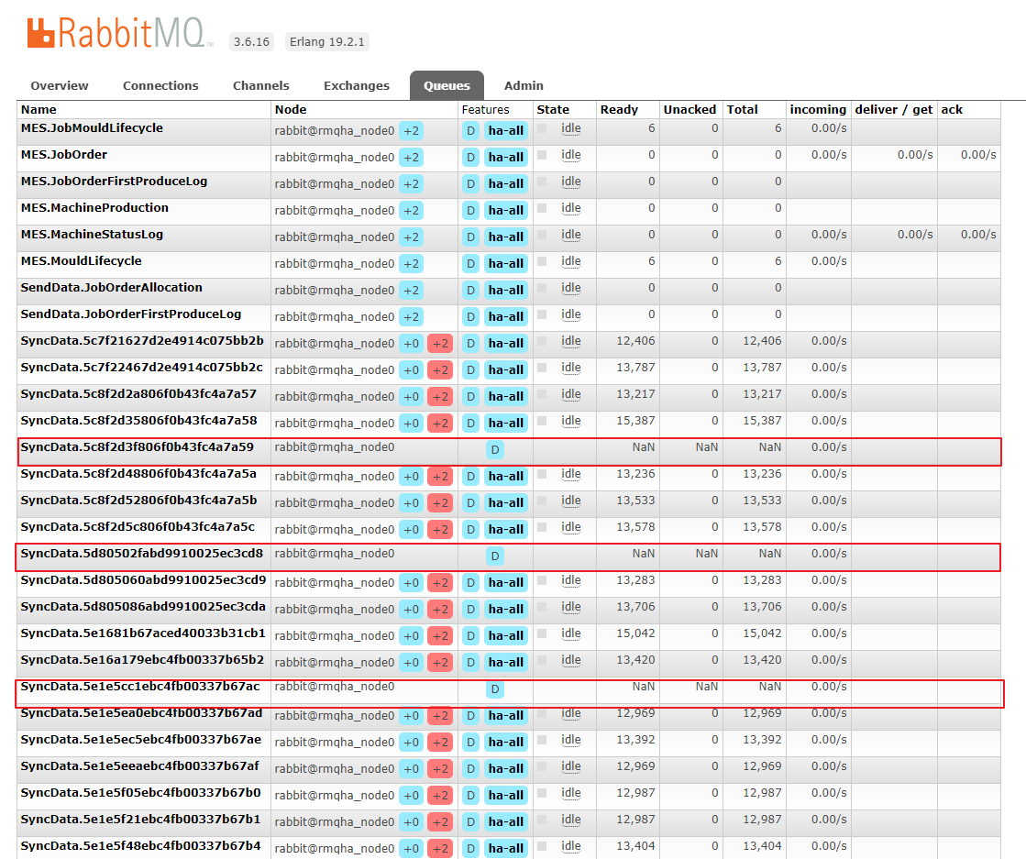This screenshot has height=859, width=1026.
Task: Click red +2 badge for SyncData.5e1e5f21ebc4fb00337b67b1
Action: 440,821
